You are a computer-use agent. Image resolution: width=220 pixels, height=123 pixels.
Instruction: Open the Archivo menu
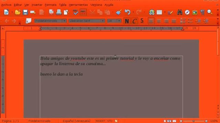pos(6,5)
